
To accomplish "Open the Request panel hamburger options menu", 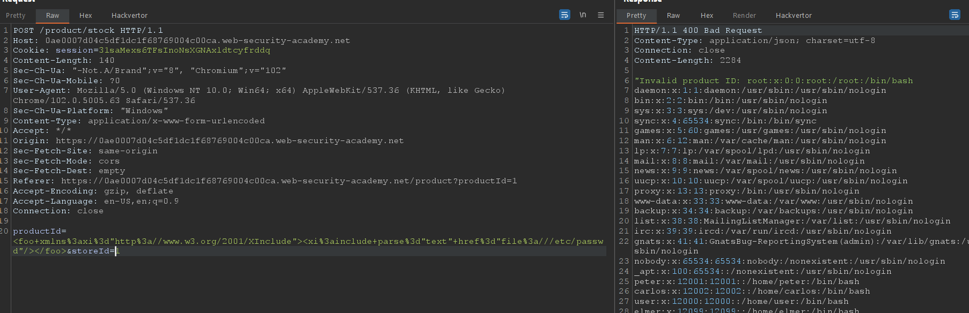I will click(601, 15).
